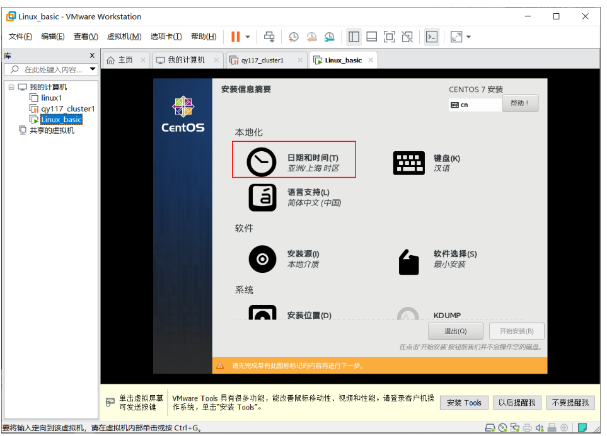Click the stretch guest display icon
607x436 pixels.
(456, 37)
